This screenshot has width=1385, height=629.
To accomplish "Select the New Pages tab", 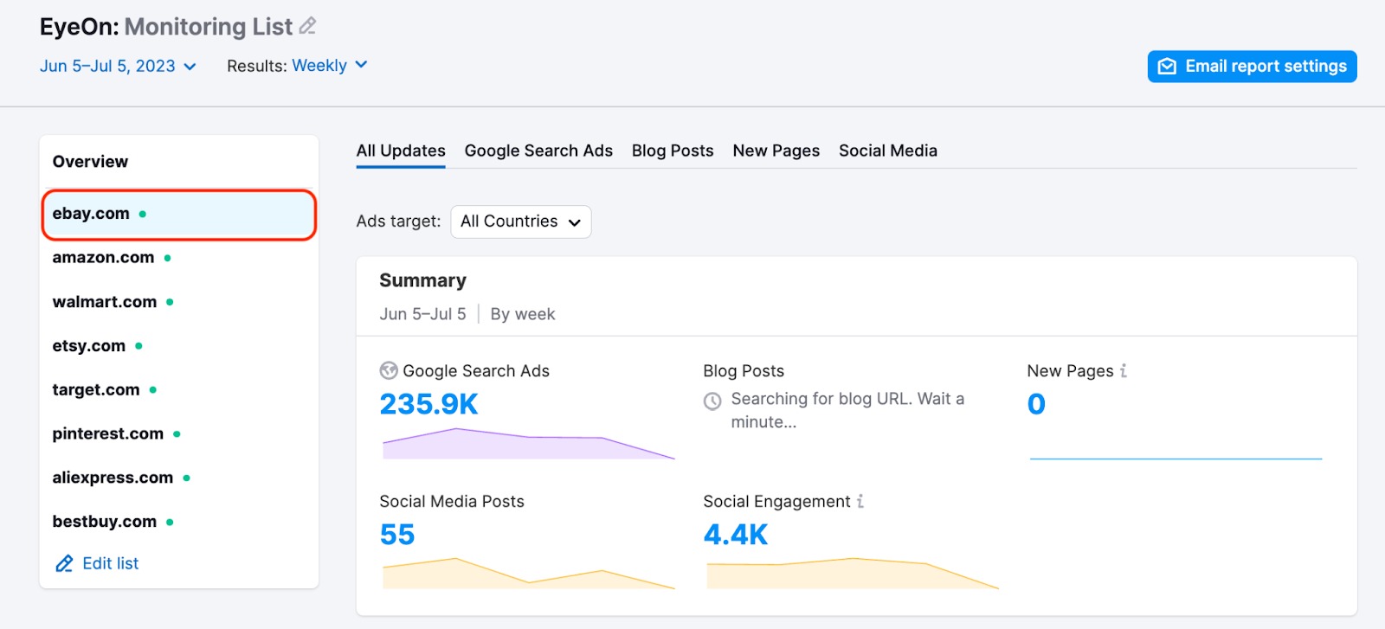I will 776,151.
